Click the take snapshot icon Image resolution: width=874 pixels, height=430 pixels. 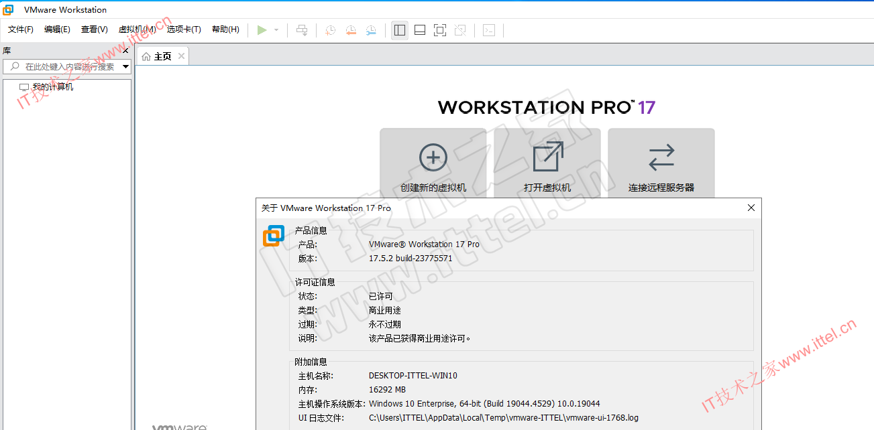330,29
